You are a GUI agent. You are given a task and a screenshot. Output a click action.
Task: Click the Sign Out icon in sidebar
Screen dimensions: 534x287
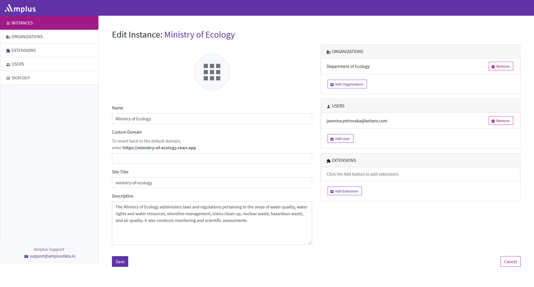(8, 78)
